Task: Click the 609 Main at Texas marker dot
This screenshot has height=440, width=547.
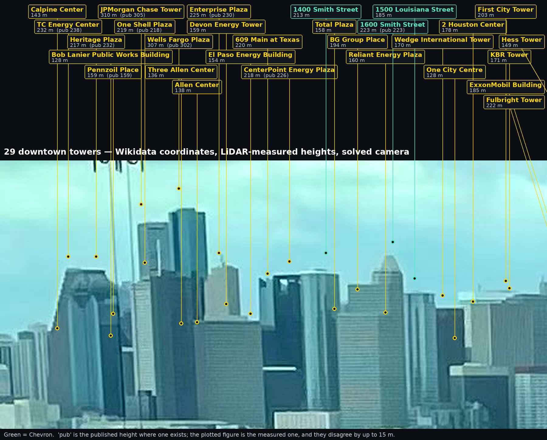Action: click(267, 274)
